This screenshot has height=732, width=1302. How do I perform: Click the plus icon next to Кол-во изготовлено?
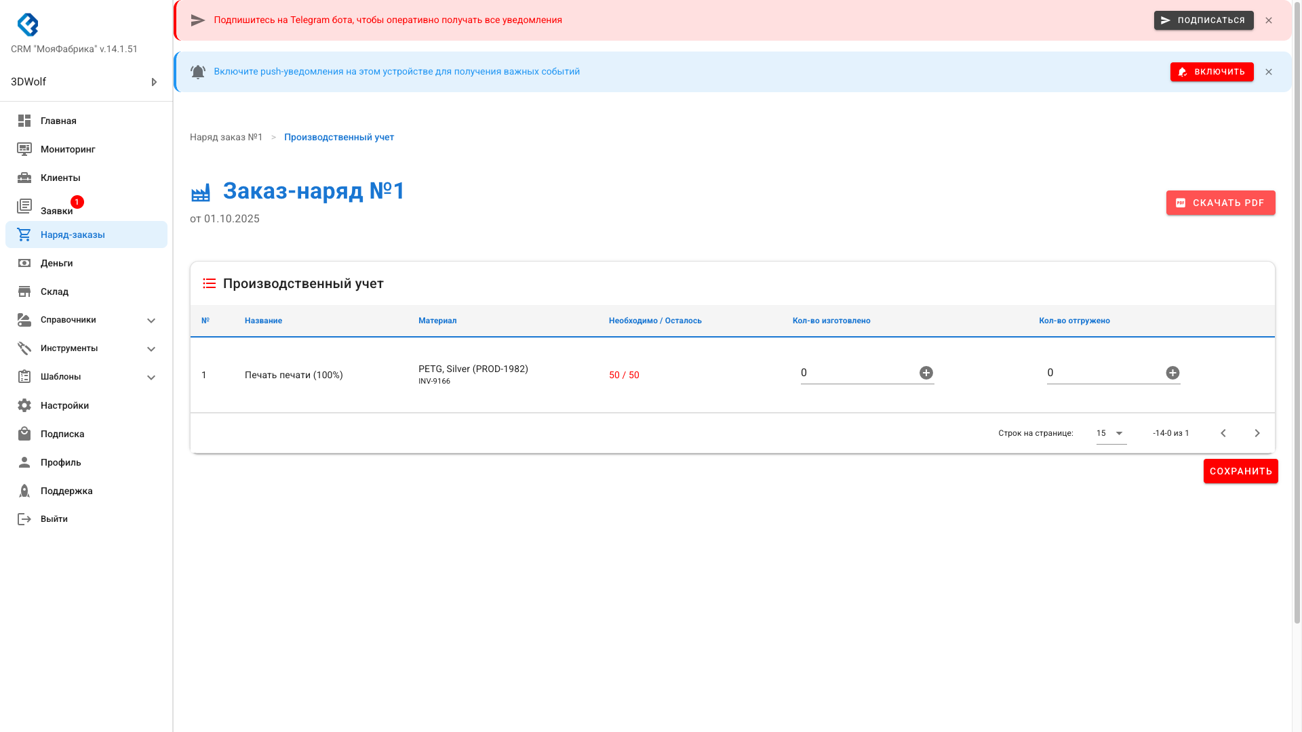point(926,373)
